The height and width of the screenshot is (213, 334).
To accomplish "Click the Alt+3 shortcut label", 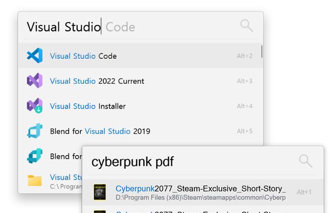I will pyautogui.click(x=244, y=81).
